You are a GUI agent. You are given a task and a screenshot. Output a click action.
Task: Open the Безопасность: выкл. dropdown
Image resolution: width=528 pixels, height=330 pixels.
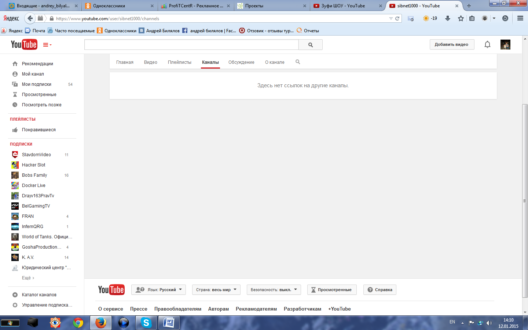274,290
